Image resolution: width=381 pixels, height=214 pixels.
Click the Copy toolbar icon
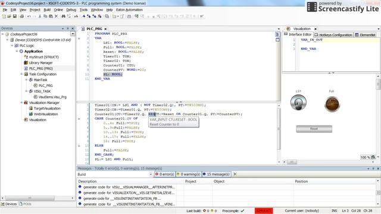click(45, 16)
